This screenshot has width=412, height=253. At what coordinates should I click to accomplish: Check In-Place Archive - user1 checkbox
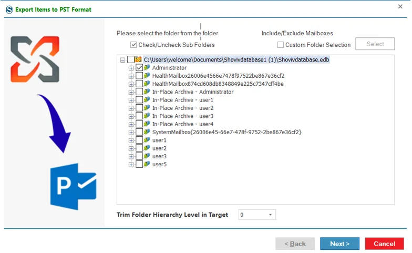139,100
